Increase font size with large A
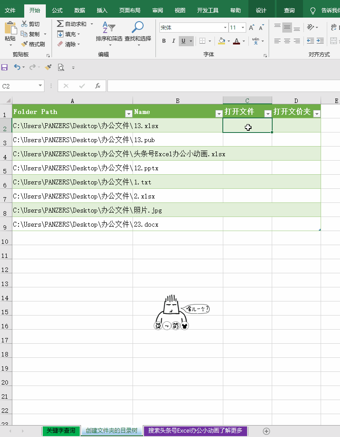 point(251,27)
